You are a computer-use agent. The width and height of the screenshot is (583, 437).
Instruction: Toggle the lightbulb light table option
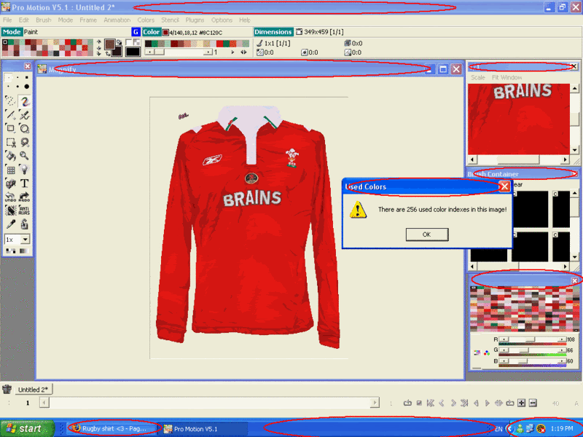coord(24,170)
